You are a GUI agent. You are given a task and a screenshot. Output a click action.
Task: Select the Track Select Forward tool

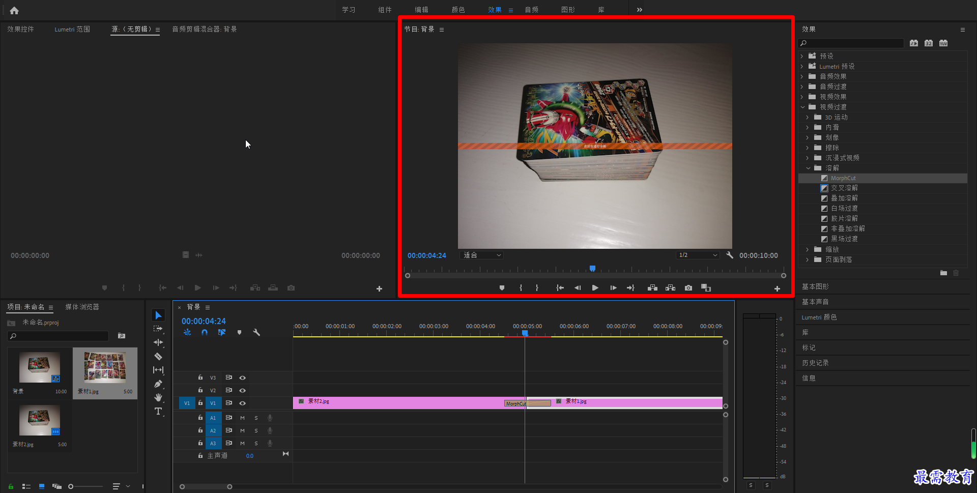click(x=158, y=329)
